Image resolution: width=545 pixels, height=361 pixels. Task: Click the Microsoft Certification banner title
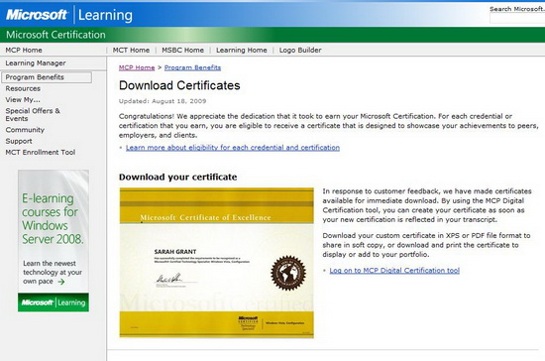pos(55,35)
